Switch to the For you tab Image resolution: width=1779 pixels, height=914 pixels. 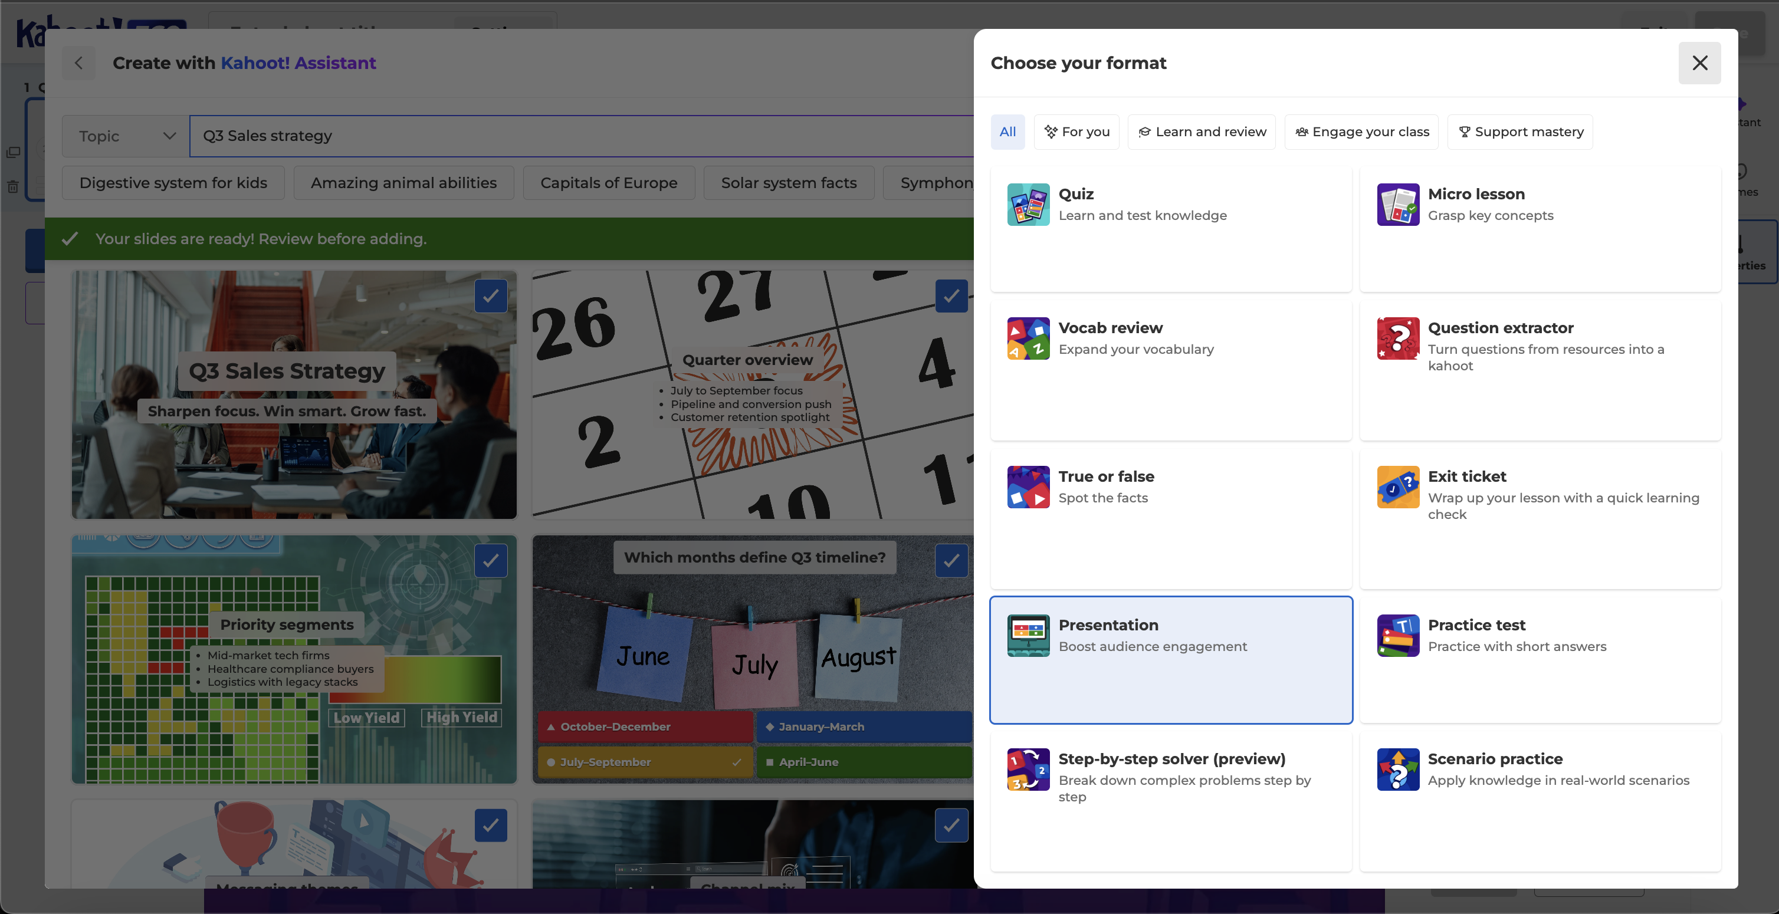coord(1076,132)
